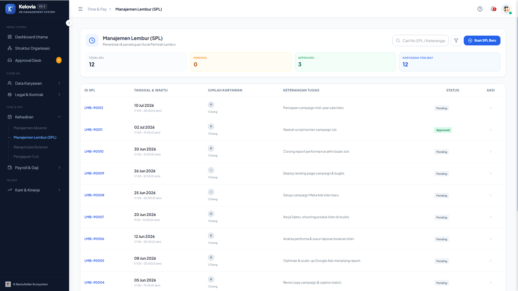Click the Kelovia logo icon
The height and width of the screenshot is (291, 518).
(x=10, y=9)
